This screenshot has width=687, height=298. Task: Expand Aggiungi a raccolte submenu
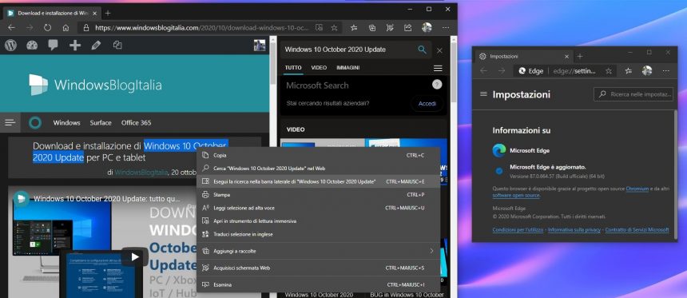coord(318,251)
